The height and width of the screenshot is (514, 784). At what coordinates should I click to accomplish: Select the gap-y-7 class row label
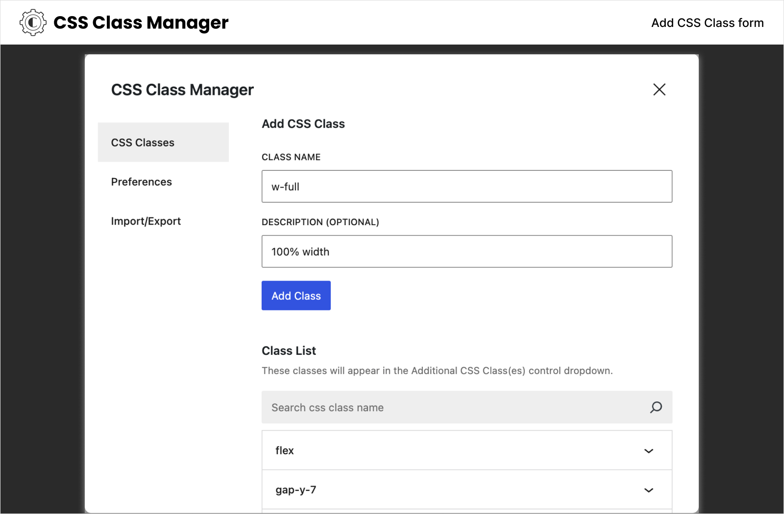point(295,490)
